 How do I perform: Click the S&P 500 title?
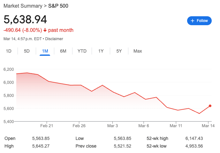[58, 6]
